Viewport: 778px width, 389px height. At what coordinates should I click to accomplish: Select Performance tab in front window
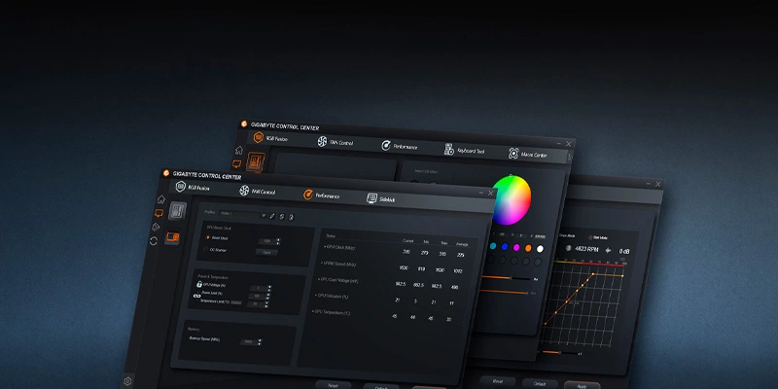point(321,195)
